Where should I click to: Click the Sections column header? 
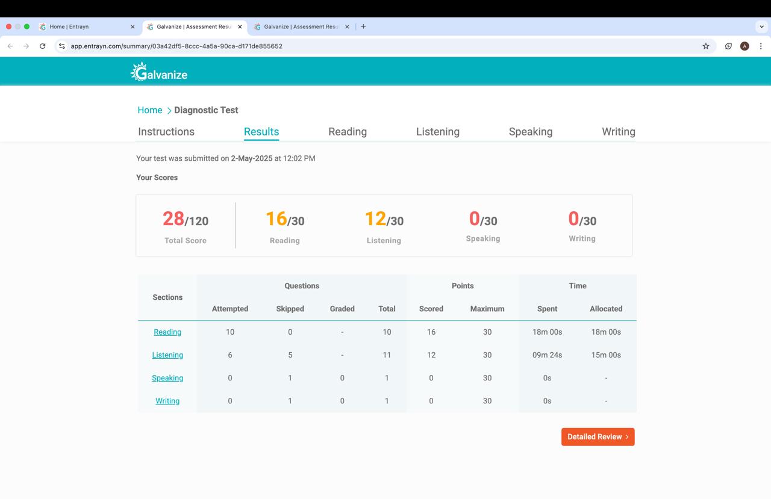click(167, 297)
